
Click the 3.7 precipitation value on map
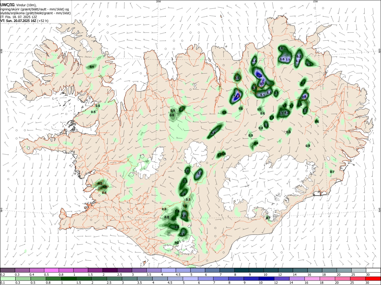(x=281, y=114)
